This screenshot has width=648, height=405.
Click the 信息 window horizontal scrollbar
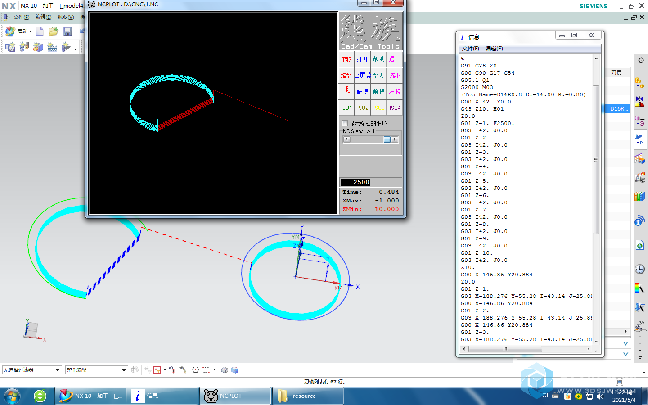(x=505, y=349)
